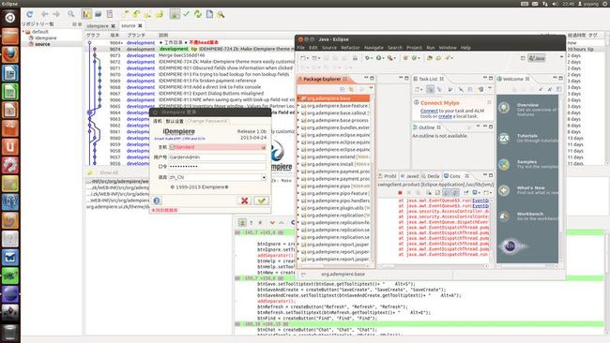
Task: Expand the org.adempiere.base project node
Action: (298, 98)
